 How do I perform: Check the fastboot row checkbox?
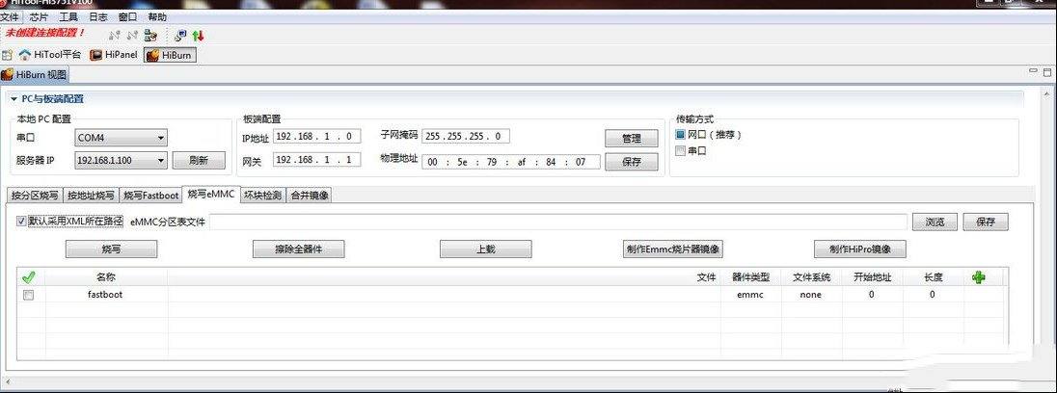coord(28,295)
